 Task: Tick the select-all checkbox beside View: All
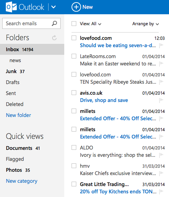tap(74, 24)
